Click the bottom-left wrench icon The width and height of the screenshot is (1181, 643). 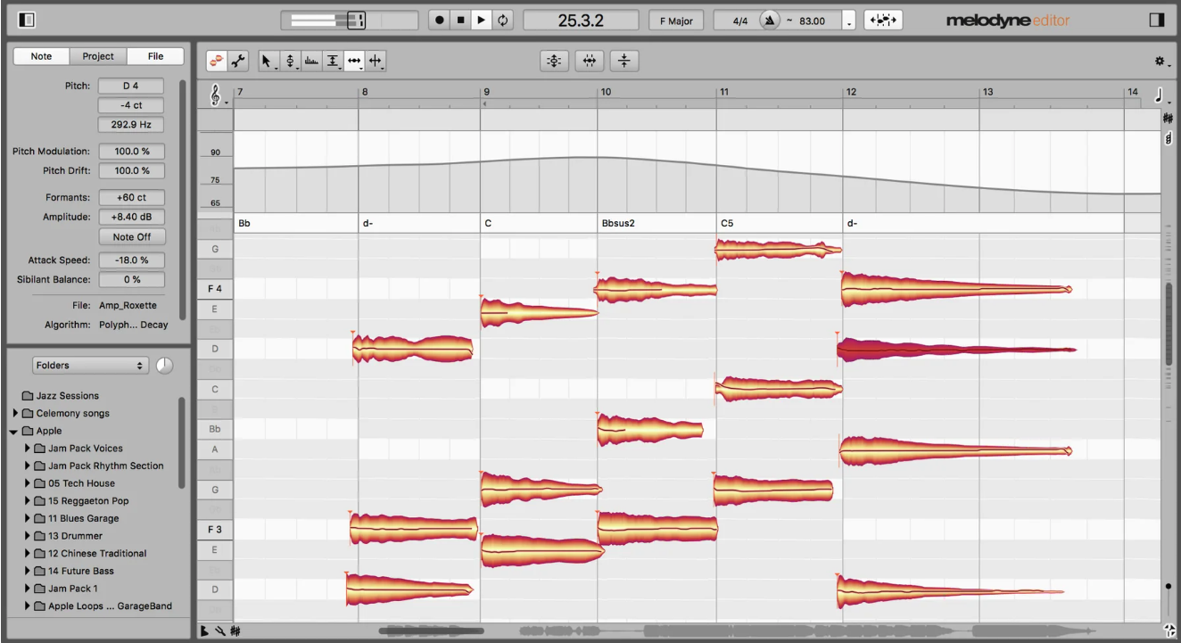click(x=220, y=631)
